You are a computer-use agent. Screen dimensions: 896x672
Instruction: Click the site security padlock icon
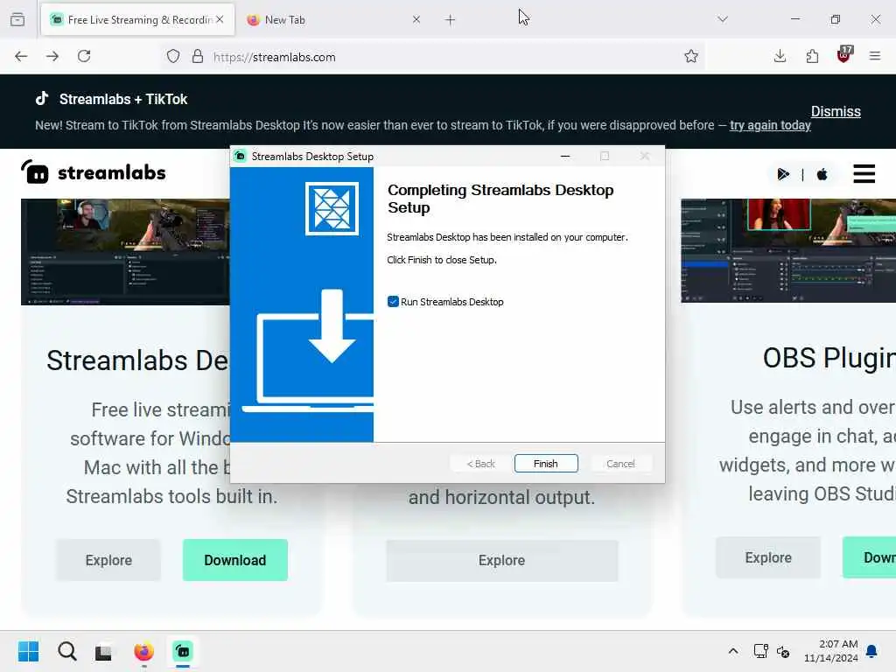point(198,56)
